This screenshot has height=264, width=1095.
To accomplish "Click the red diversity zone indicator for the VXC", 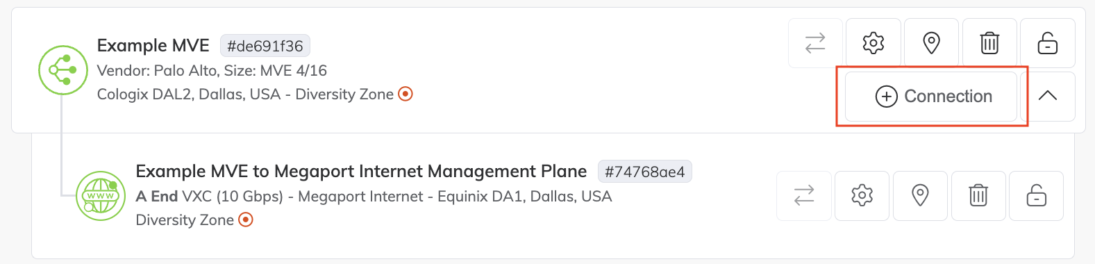I will pos(246,220).
